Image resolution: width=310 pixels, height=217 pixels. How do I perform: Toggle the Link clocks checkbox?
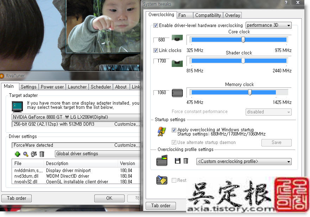[x=156, y=50]
